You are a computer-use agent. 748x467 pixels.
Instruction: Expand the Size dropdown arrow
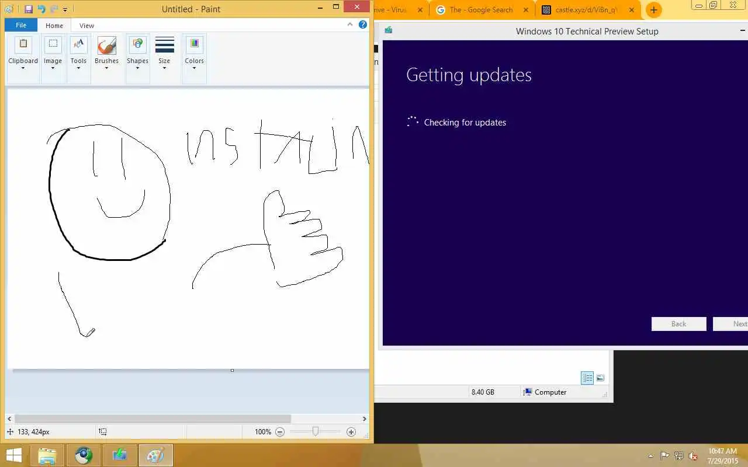pos(164,68)
